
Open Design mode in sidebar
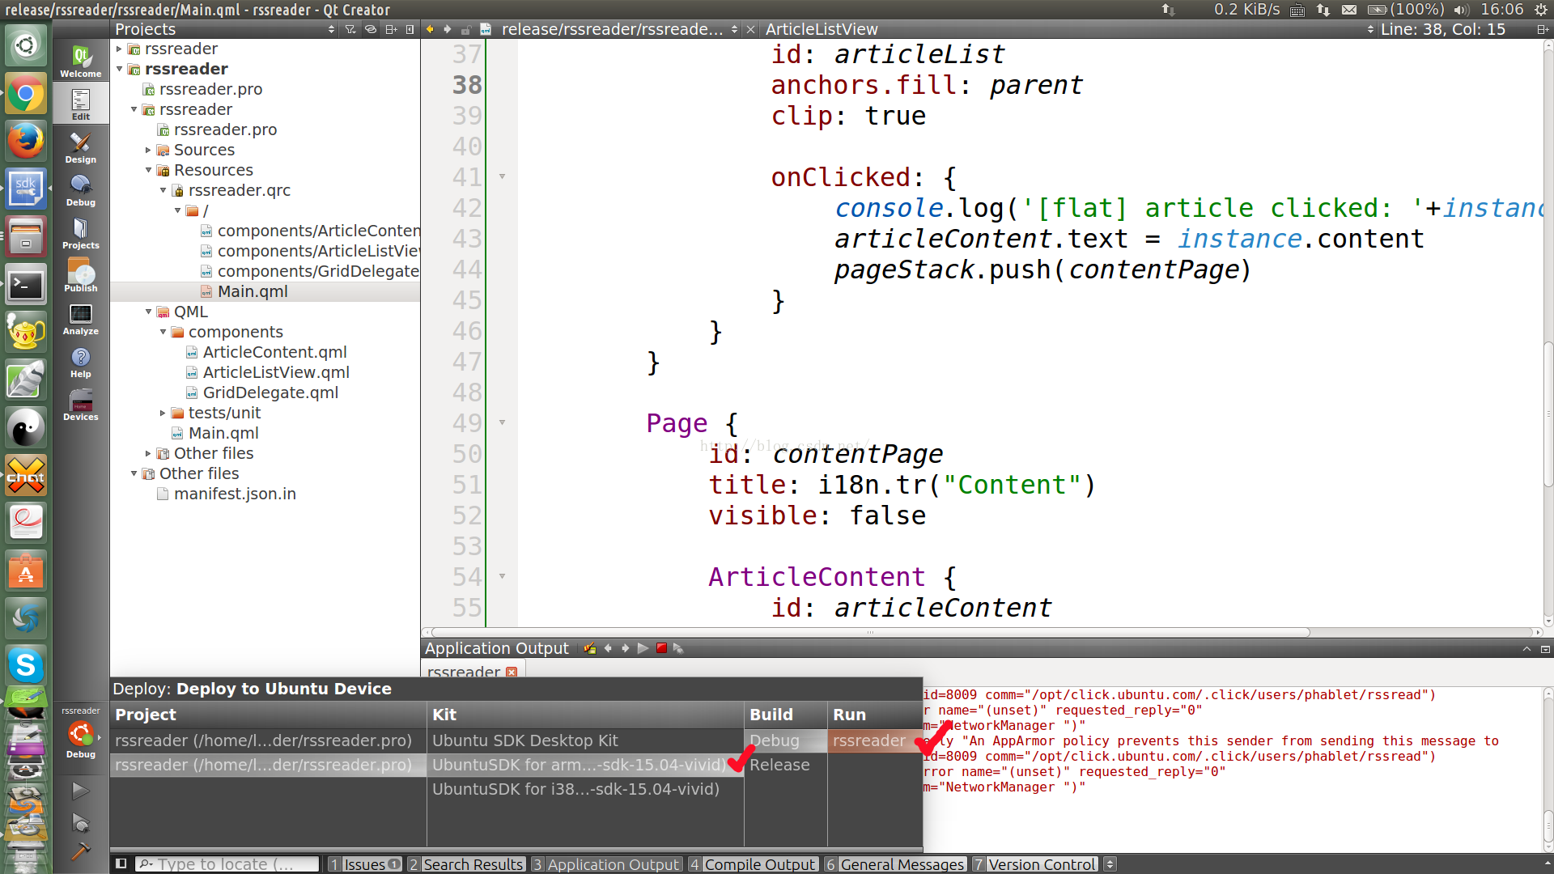(x=80, y=147)
